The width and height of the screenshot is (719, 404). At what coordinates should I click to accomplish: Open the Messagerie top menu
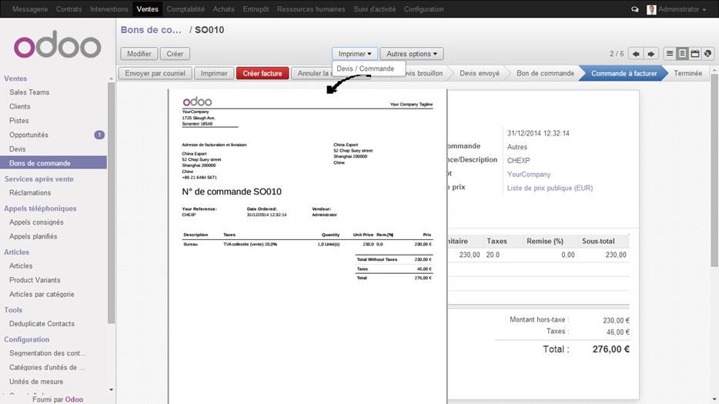30,9
